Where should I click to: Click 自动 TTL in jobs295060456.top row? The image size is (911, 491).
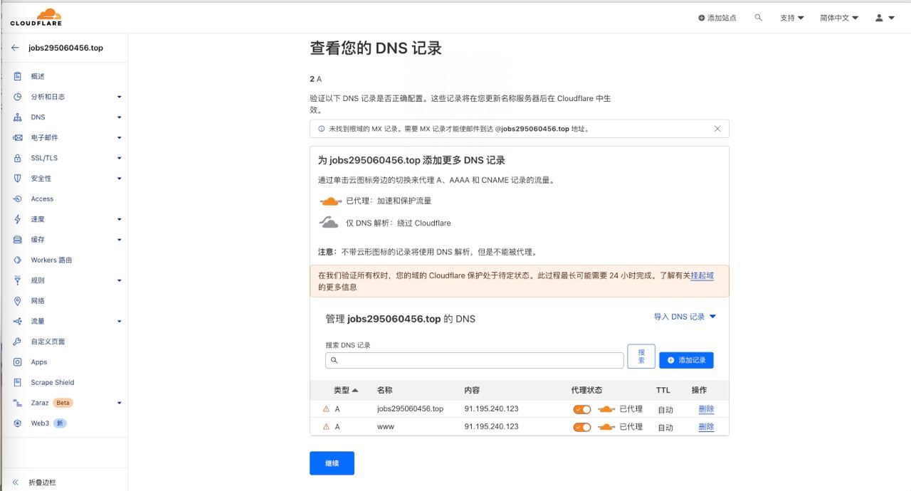(665, 410)
